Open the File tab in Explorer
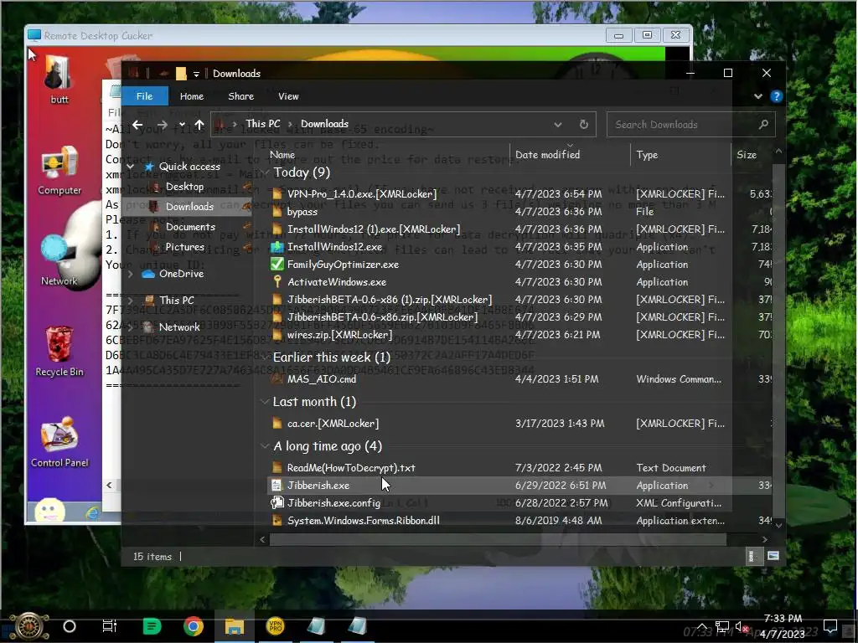Viewport: 858px width, 643px height. pos(144,96)
